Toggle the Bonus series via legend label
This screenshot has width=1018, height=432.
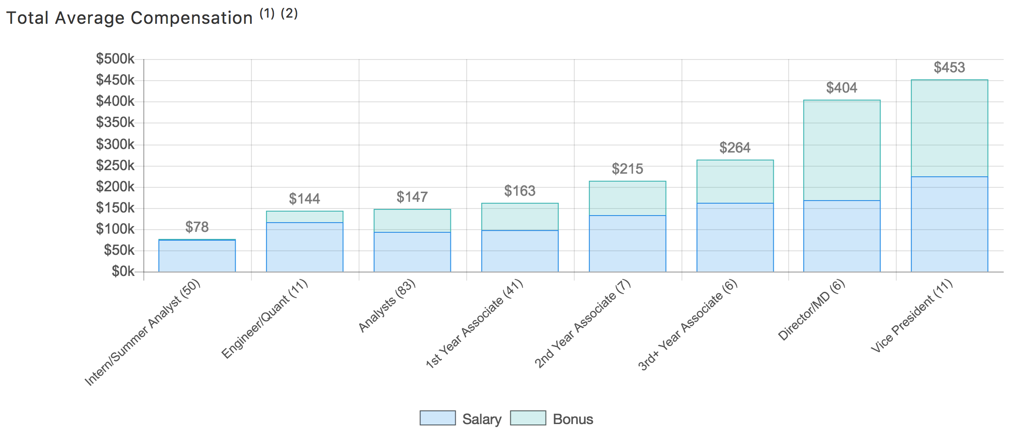(573, 419)
